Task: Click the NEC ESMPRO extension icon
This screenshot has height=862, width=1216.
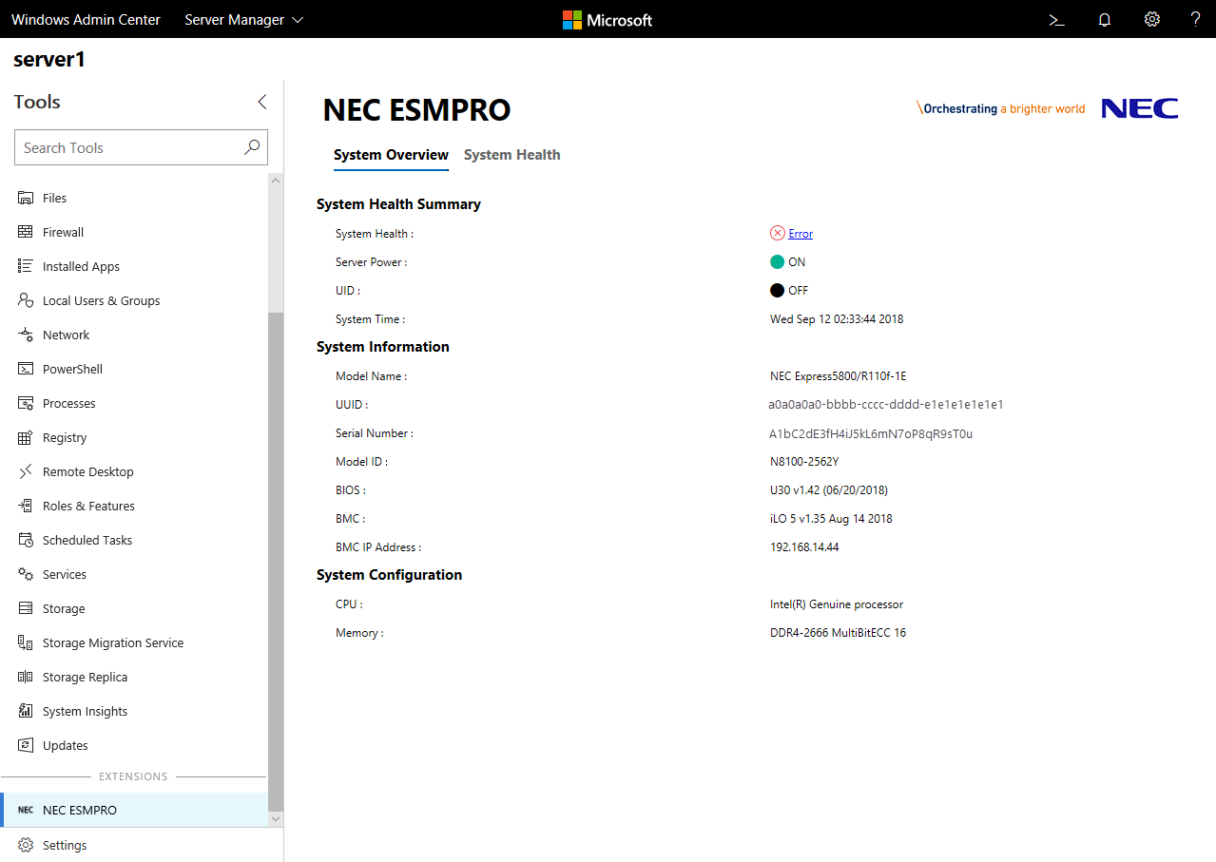Action: 26,811
